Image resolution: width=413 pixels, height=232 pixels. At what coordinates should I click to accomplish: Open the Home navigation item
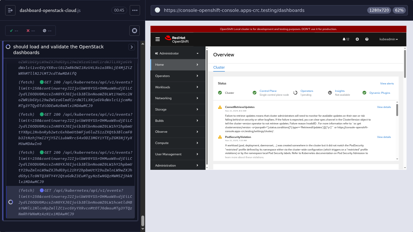[x=178, y=65]
